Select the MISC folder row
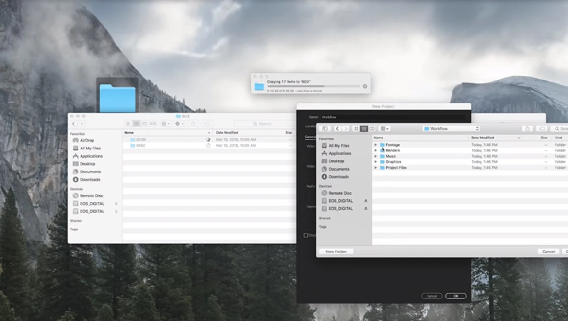This screenshot has height=321, width=568. [x=209, y=146]
